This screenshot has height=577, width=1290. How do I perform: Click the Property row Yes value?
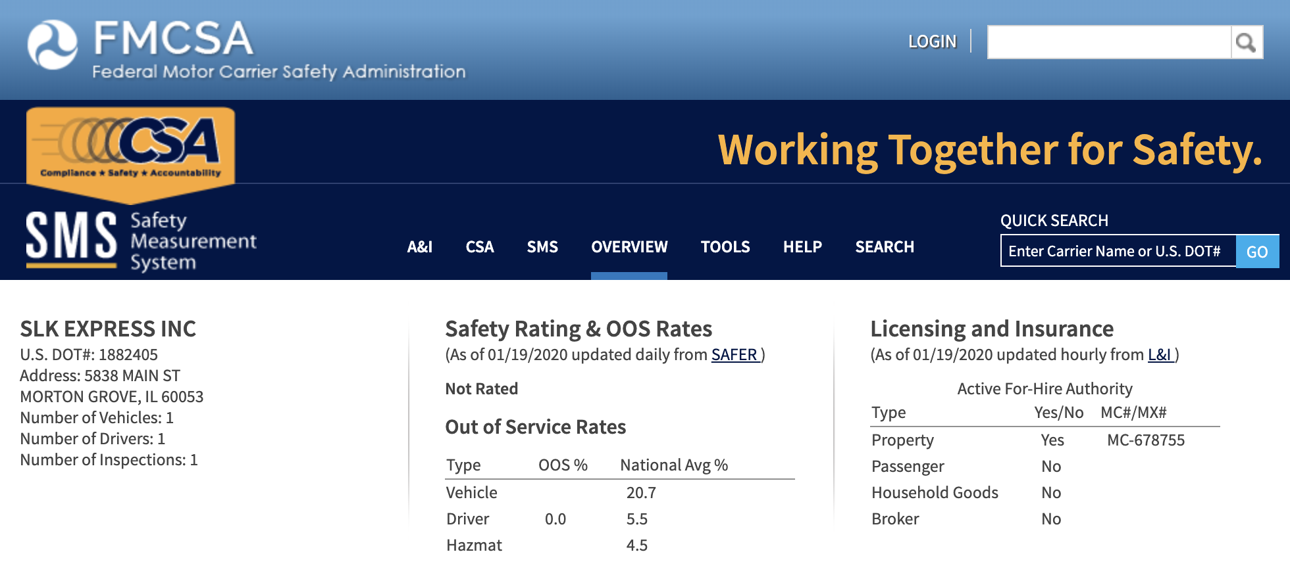pyautogui.click(x=1052, y=440)
